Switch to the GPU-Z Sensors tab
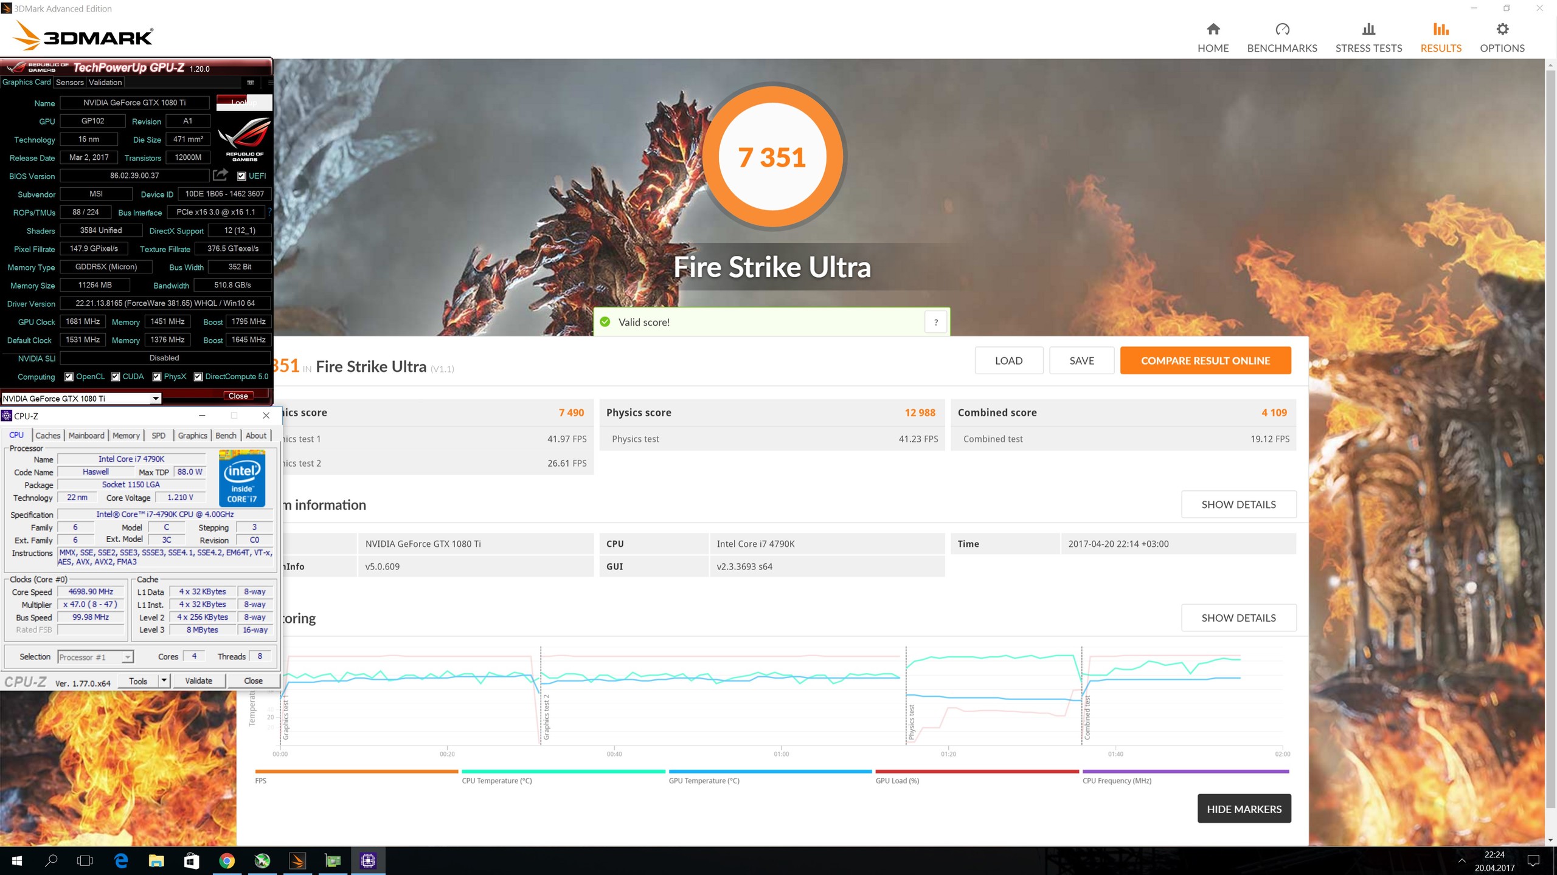This screenshot has height=875, width=1557. click(69, 82)
